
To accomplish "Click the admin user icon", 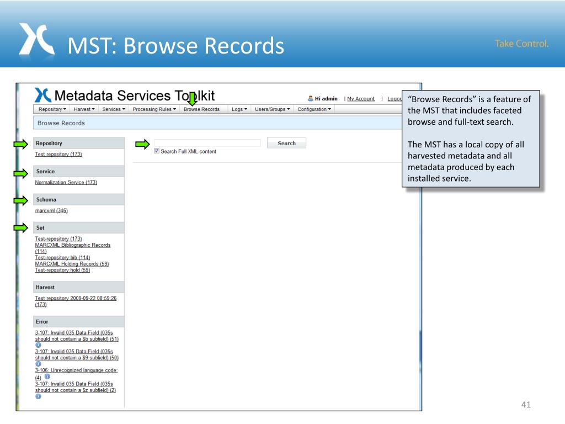I will pyautogui.click(x=310, y=98).
